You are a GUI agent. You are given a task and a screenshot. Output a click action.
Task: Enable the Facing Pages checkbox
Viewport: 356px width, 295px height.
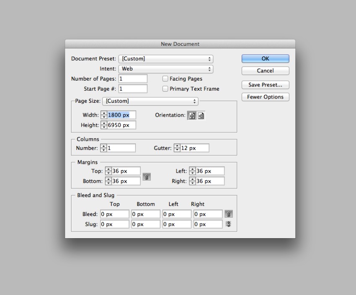(x=165, y=79)
